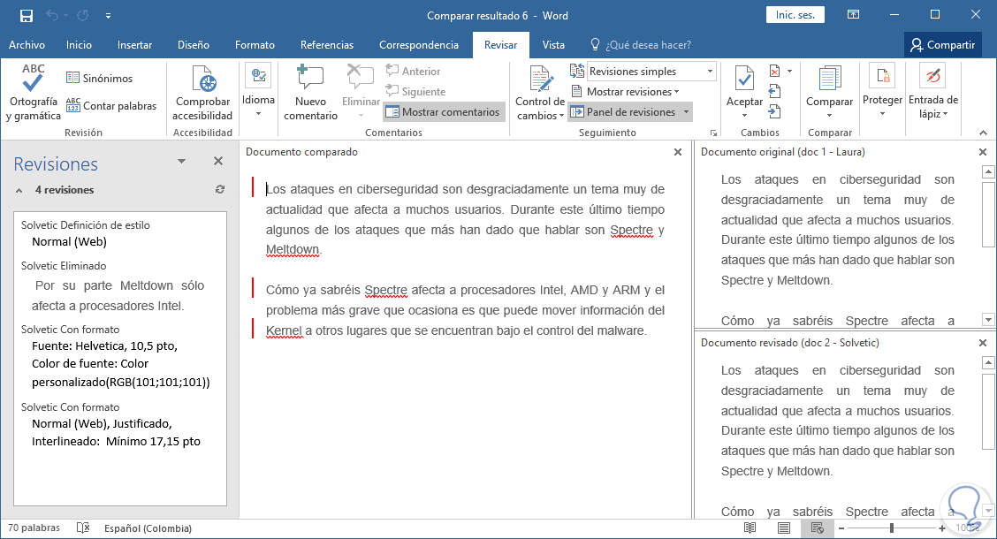997x539 pixels.
Task: Run Ortografía y gramática check
Action: [33, 92]
